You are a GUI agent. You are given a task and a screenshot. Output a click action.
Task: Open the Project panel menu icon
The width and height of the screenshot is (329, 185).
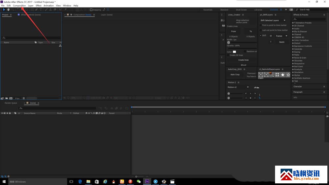pos(11,15)
